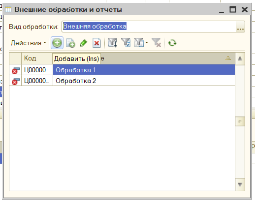This screenshot has height=203, width=255.
Task: Apply filter by current value icon
Action: point(126,43)
